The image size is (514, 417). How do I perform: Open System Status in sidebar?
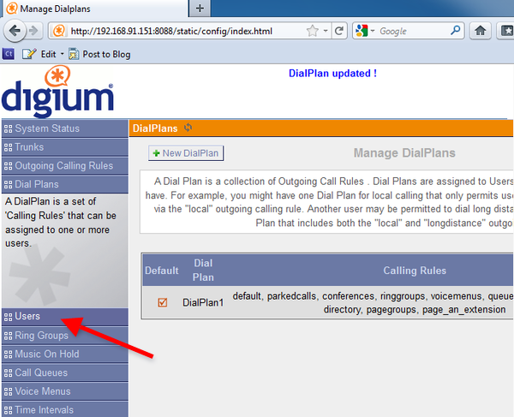click(x=65, y=128)
